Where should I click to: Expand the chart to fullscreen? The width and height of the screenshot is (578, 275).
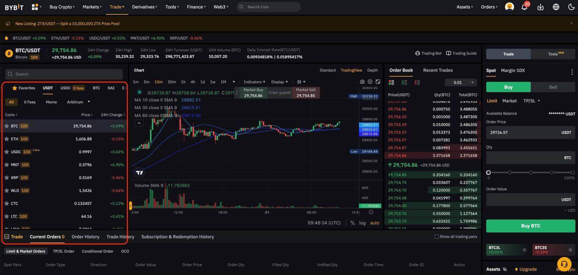click(378, 82)
